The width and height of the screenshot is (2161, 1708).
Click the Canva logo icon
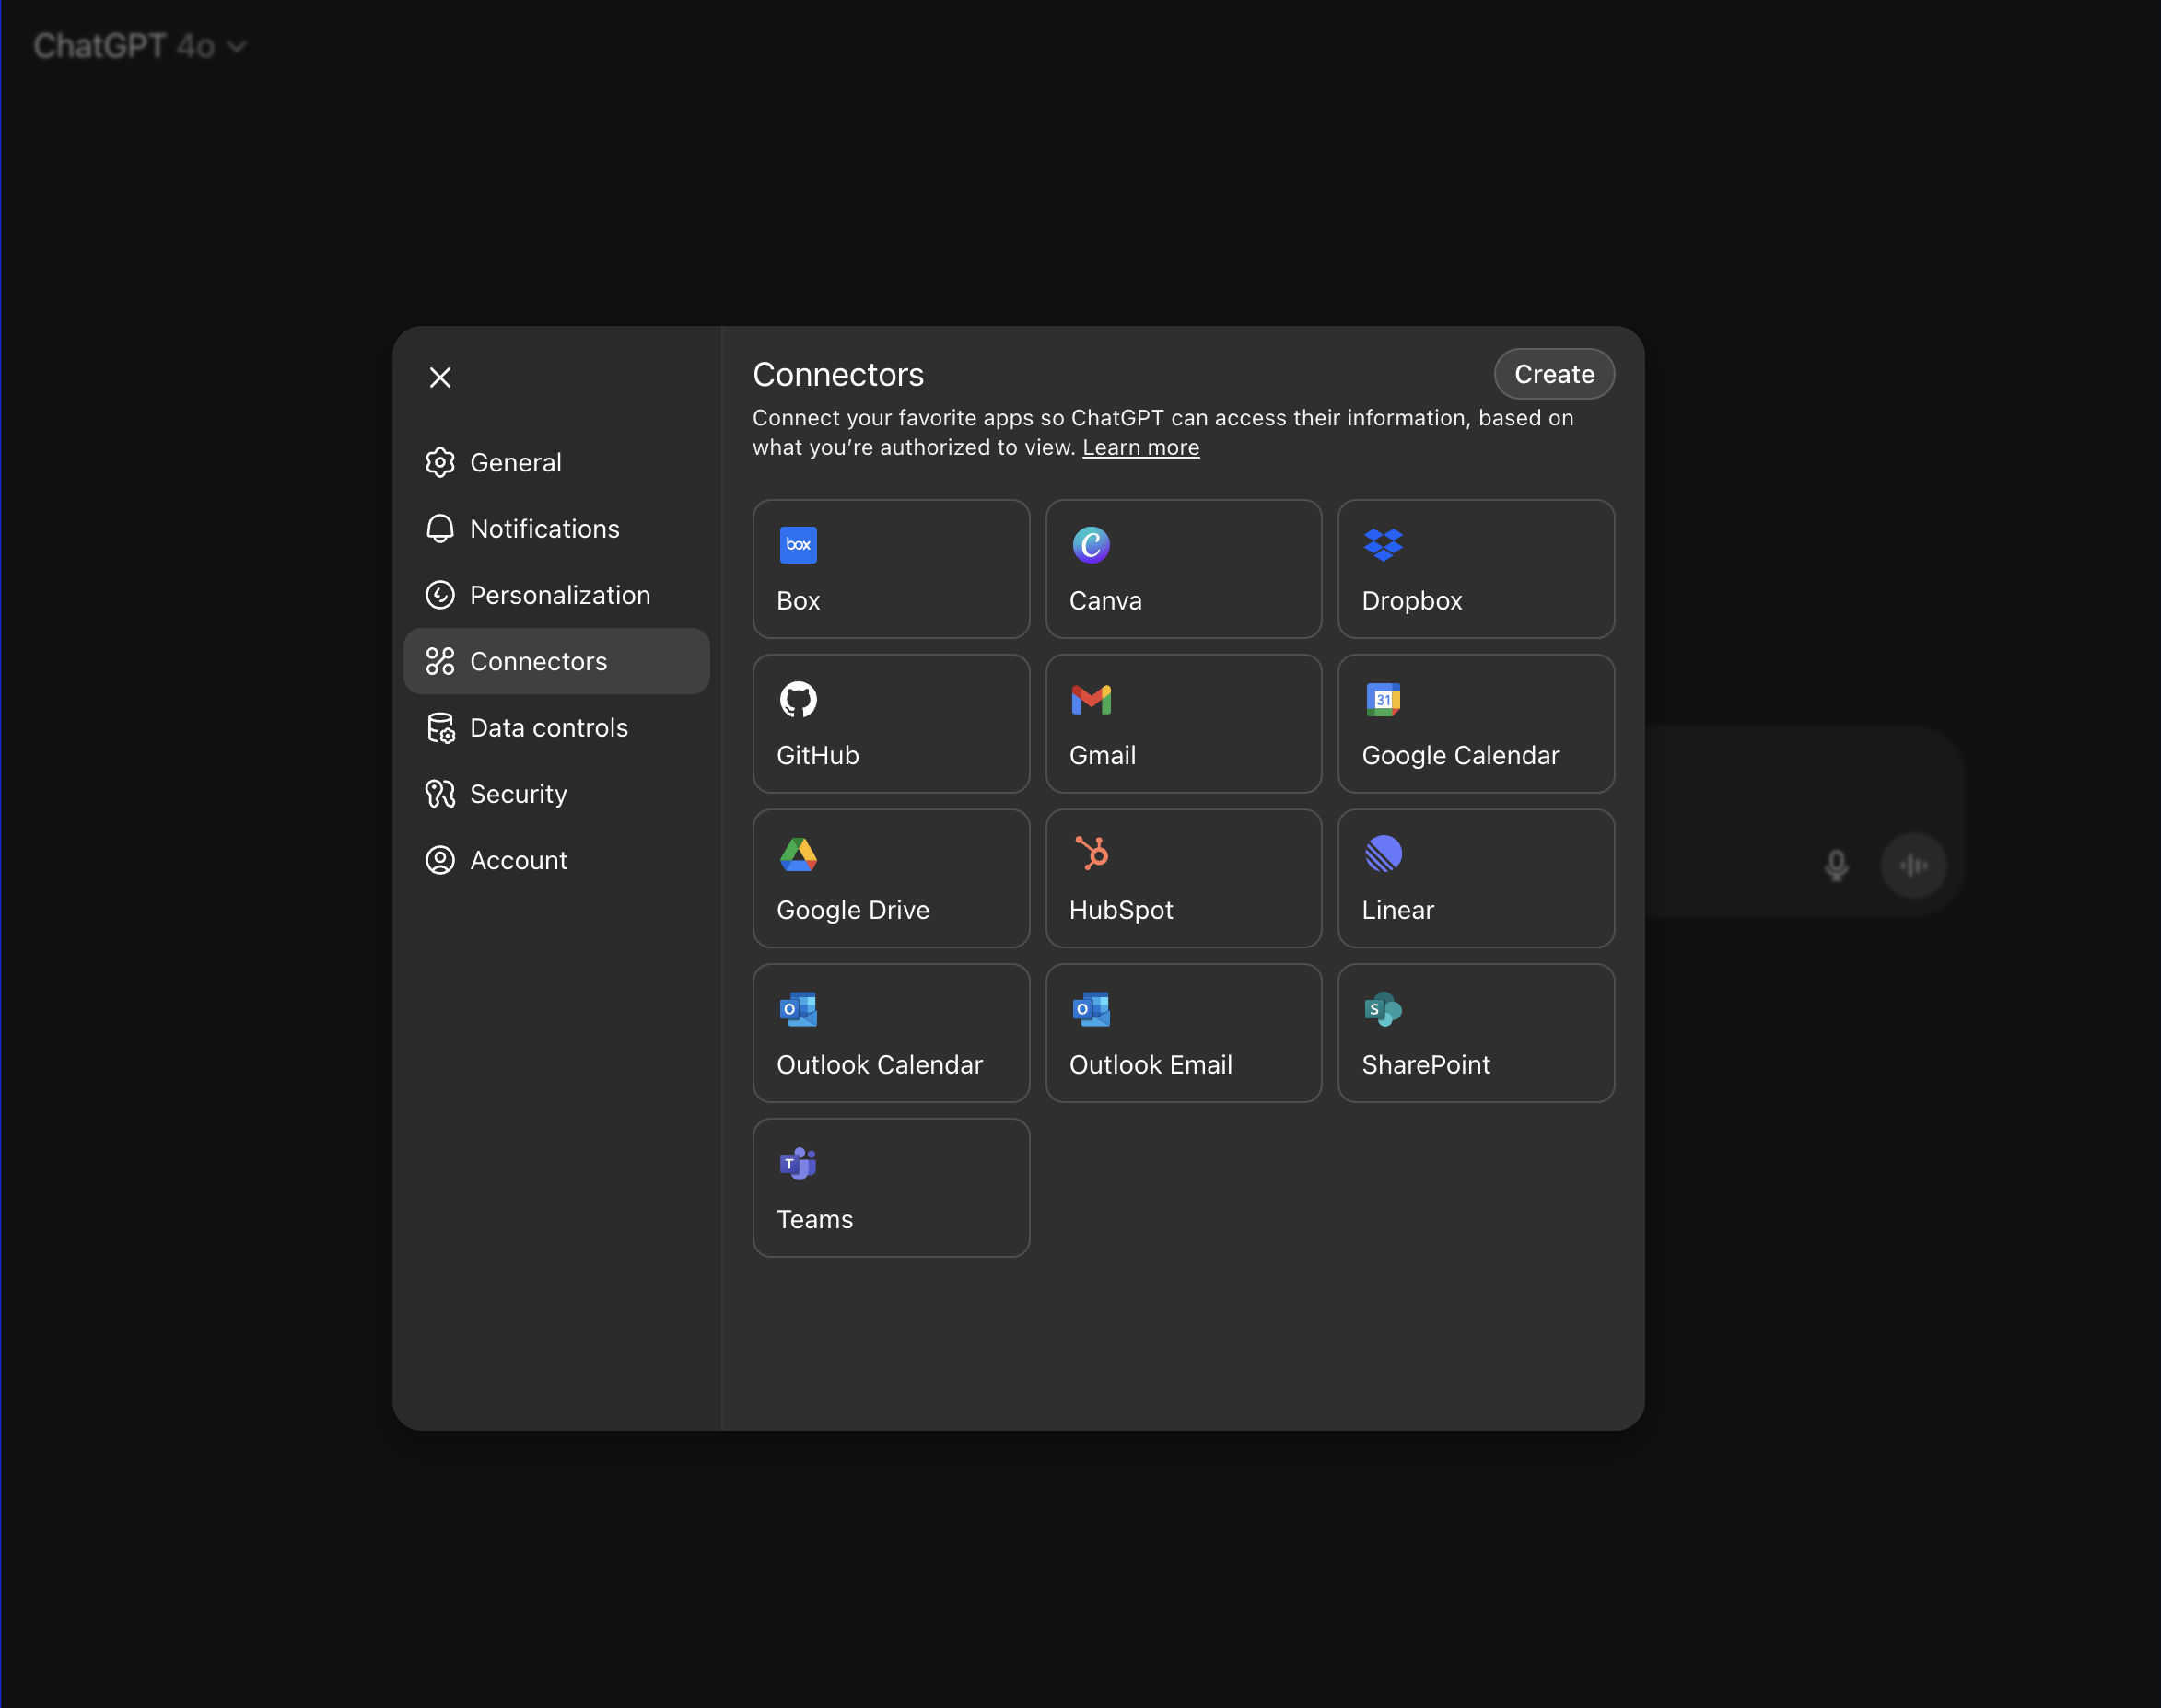(x=1091, y=545)
